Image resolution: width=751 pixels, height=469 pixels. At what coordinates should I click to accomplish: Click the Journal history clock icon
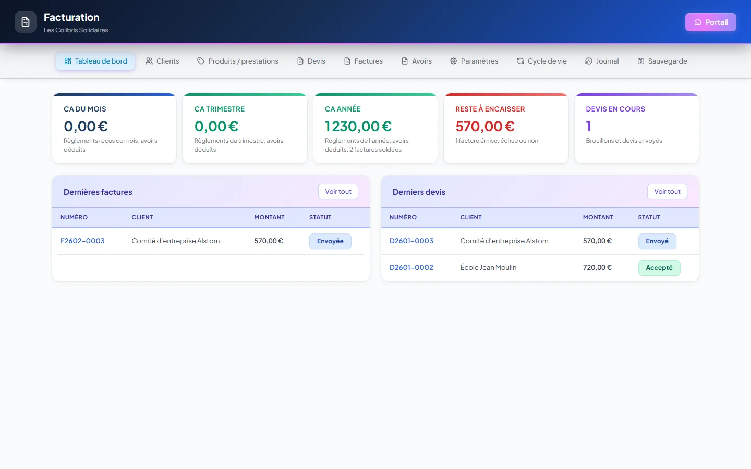click(x=589, y=61)
